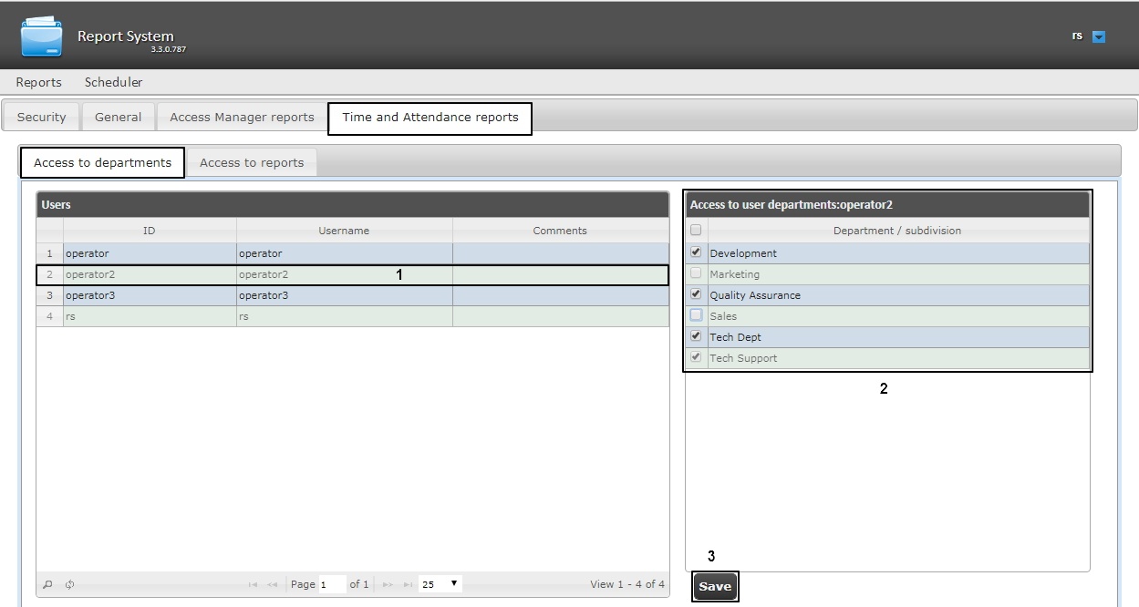Click the Save button
1139x607 pixels.
pos(715,586)
